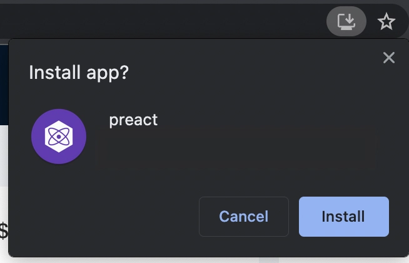Image resolution: width=409 pixels, height=263 pixels.
Task: Click the white hexagon atom logo
Action: tap(59, 137)
